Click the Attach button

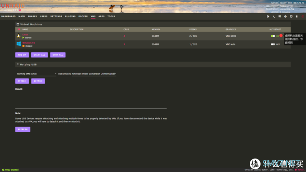[x=22, y=81]
